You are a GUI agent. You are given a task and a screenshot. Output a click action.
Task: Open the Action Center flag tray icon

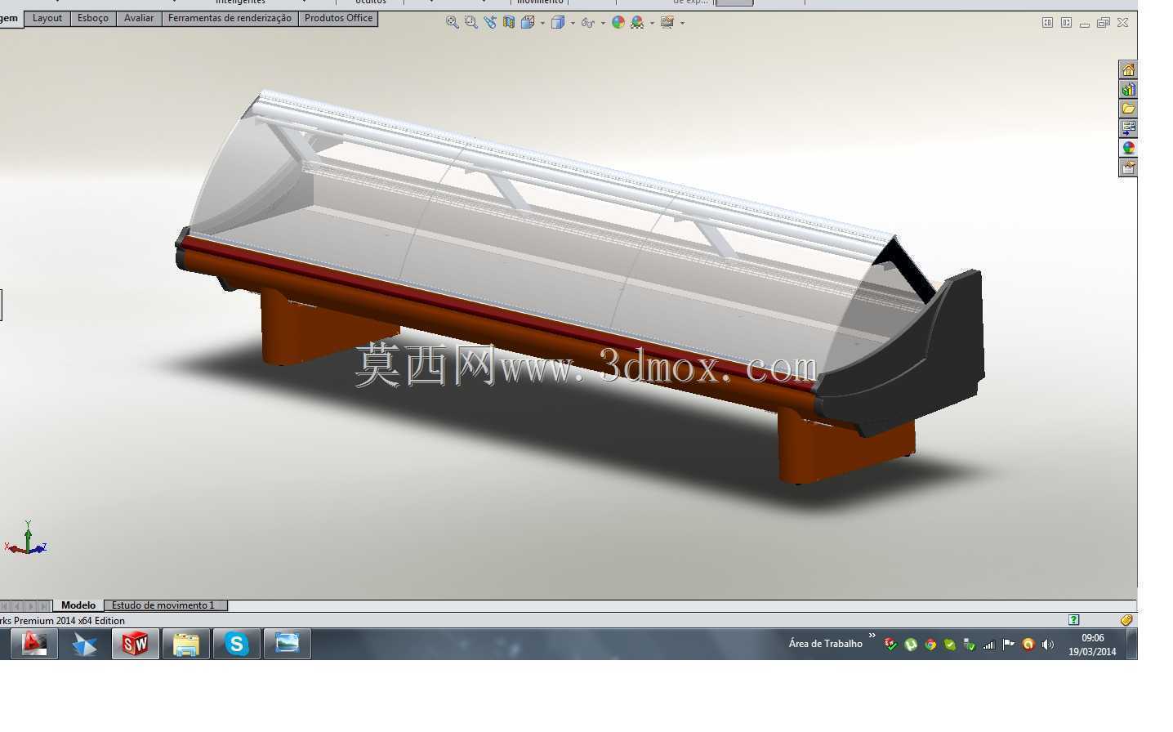1009,645
